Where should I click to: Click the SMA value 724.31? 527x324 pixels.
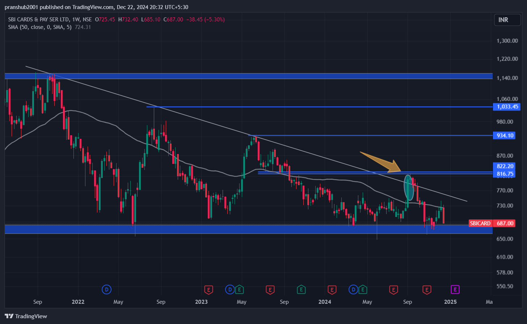83,27
